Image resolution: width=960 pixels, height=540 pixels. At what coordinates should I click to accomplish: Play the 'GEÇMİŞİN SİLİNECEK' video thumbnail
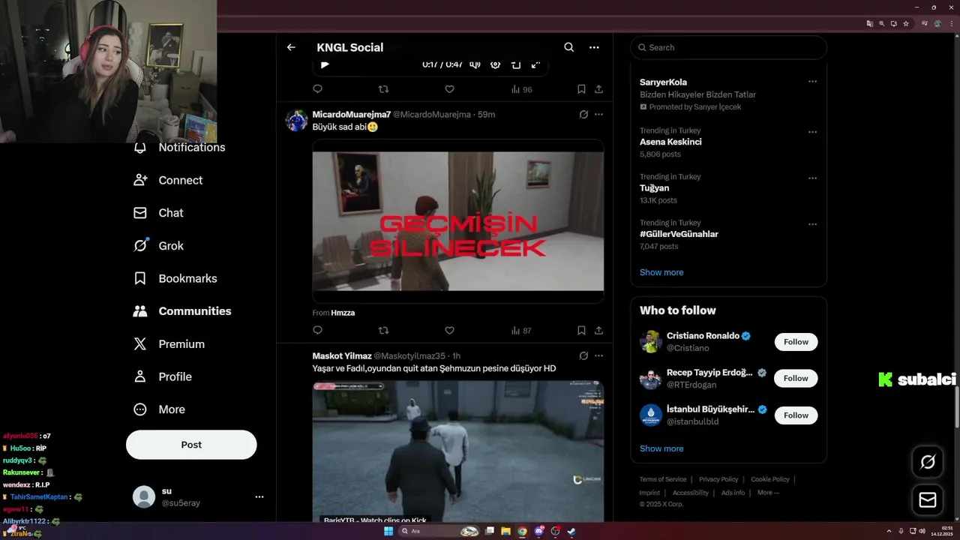pyautogui.click(x=458, y=221)
